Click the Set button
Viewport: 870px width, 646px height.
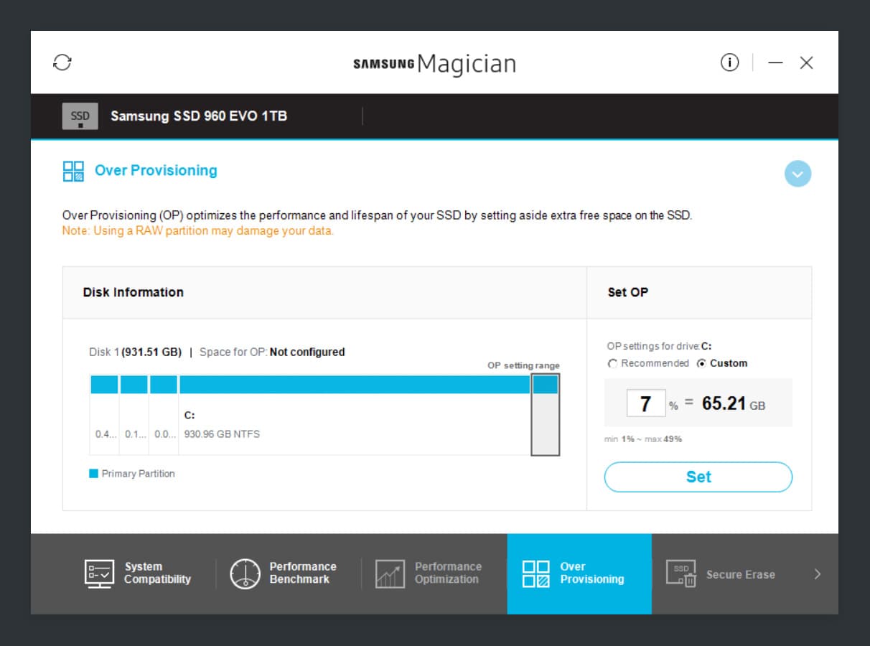(x=698, y=477)
